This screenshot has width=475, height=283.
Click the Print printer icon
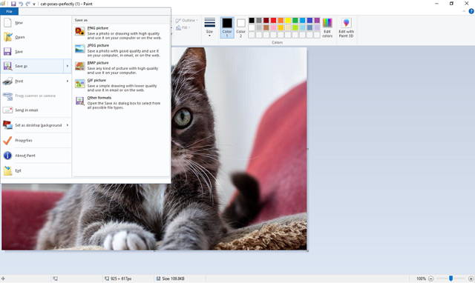pos(7,81)
